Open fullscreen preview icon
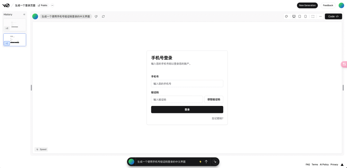Viewport: 347px width, 168px height. 313,17
